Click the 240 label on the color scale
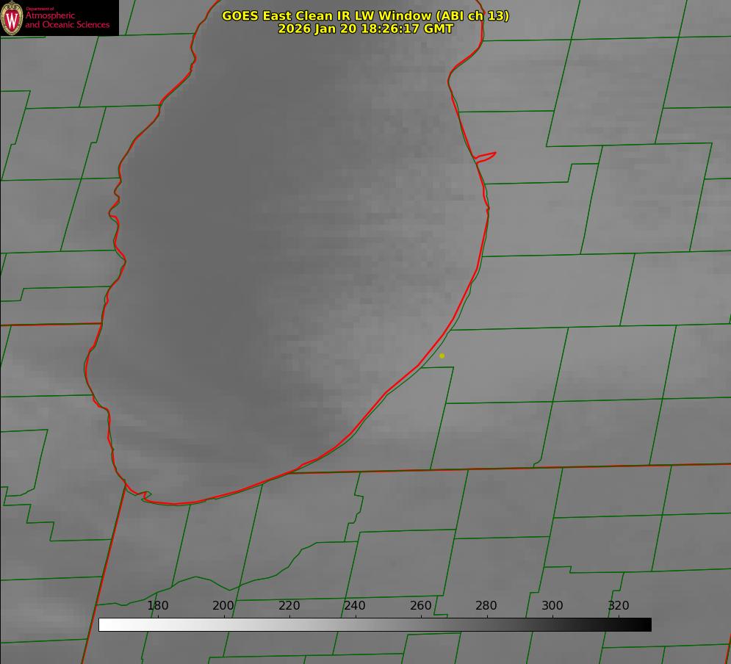This screenshot has height=664, width=731. pos(355,606)
